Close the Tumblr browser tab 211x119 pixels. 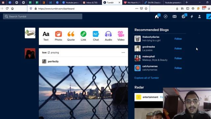point(119,2)
